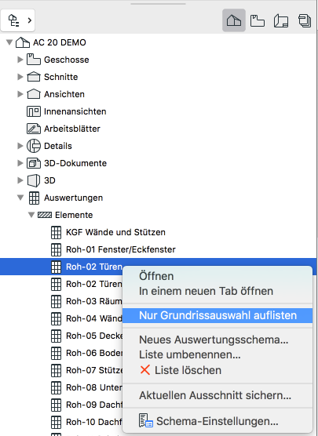This screenshot has height=436, width=318.
Task: Open the navigator chooser button with chevron
Action: (18, 20)
